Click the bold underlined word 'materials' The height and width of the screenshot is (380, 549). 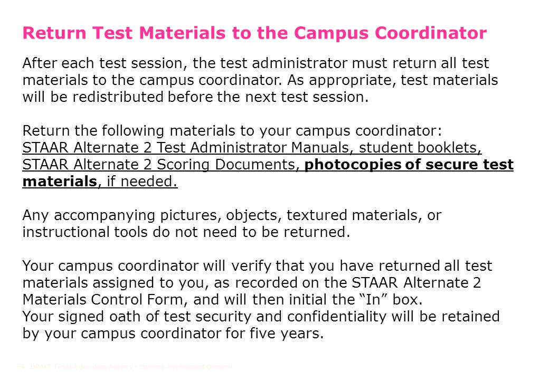pyautogui.click(x=60, y=181)
